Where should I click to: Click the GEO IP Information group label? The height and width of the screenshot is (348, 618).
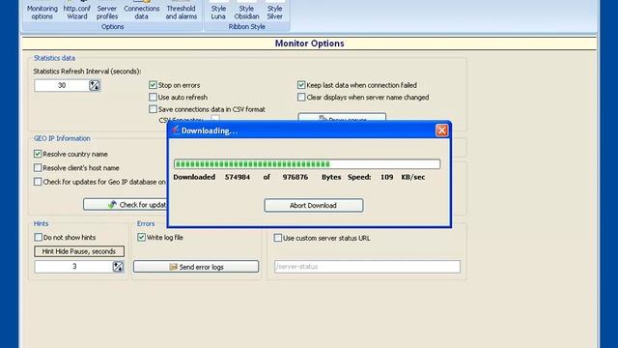pos(62,138)
